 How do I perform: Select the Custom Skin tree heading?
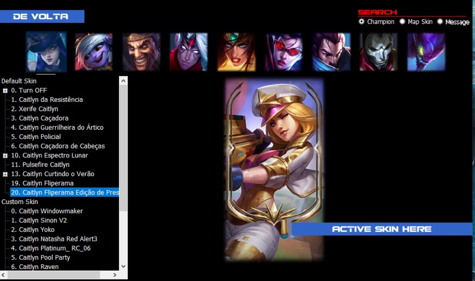20,202
